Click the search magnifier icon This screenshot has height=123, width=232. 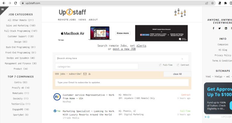(x=182, y=59)
